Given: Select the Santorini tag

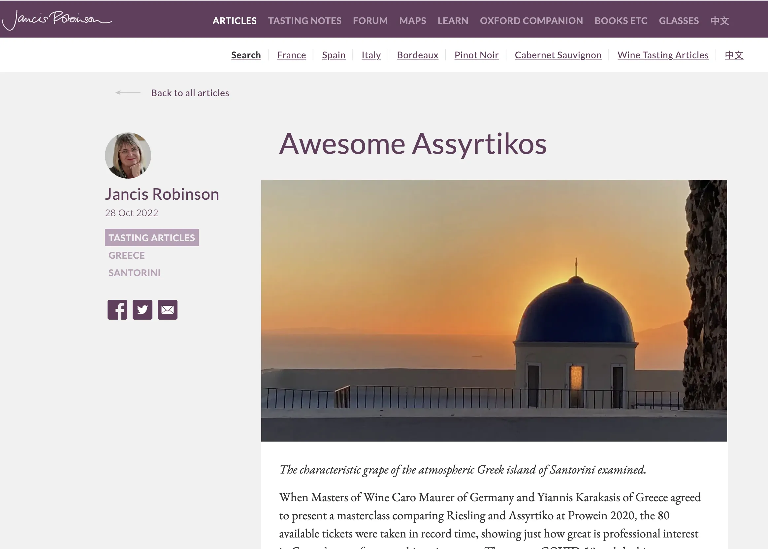Looking at the screenshot, I should click(134, 273).
